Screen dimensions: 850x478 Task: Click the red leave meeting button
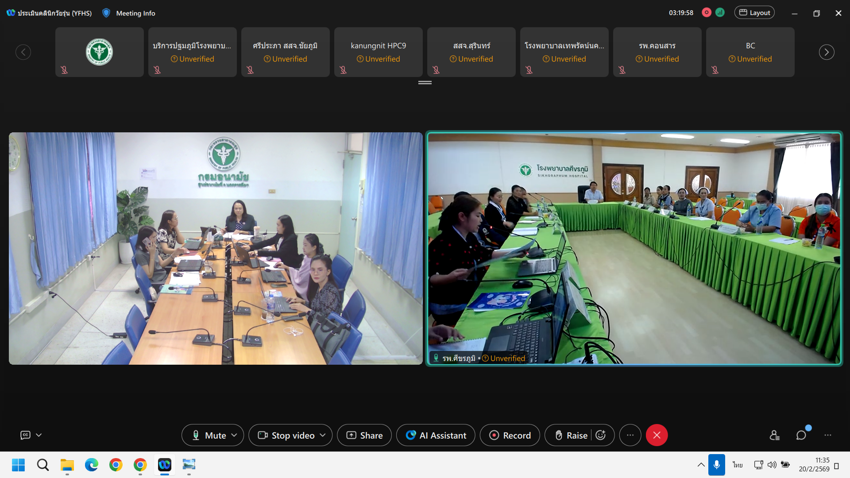click(657, 435)
